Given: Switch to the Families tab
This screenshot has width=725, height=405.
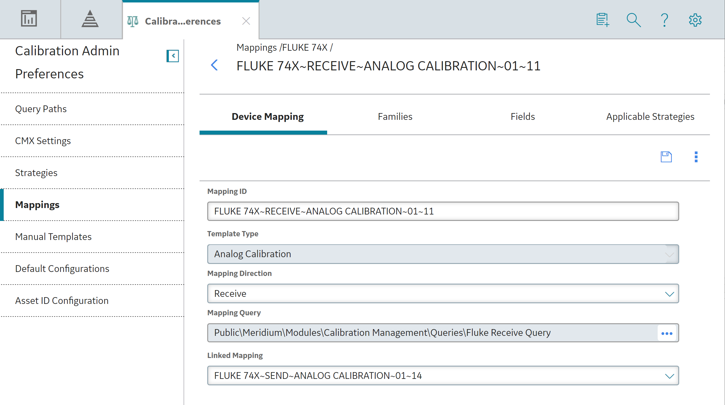Looking at the screenshot, I should (x=395, y=117).
